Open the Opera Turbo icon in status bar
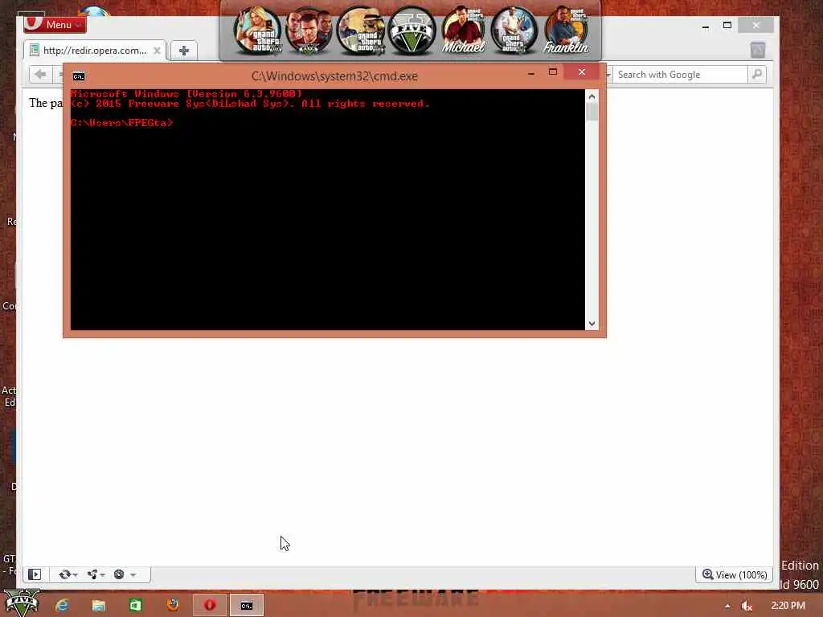This screenshot has width=823, height=617. pyautogui.click(x=119, y=574)
